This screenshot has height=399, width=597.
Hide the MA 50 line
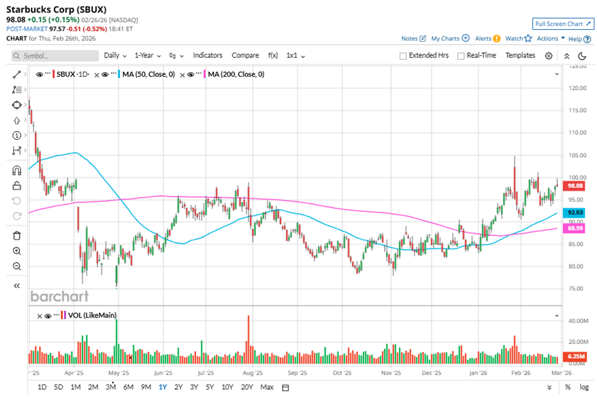tap(105, 75)
